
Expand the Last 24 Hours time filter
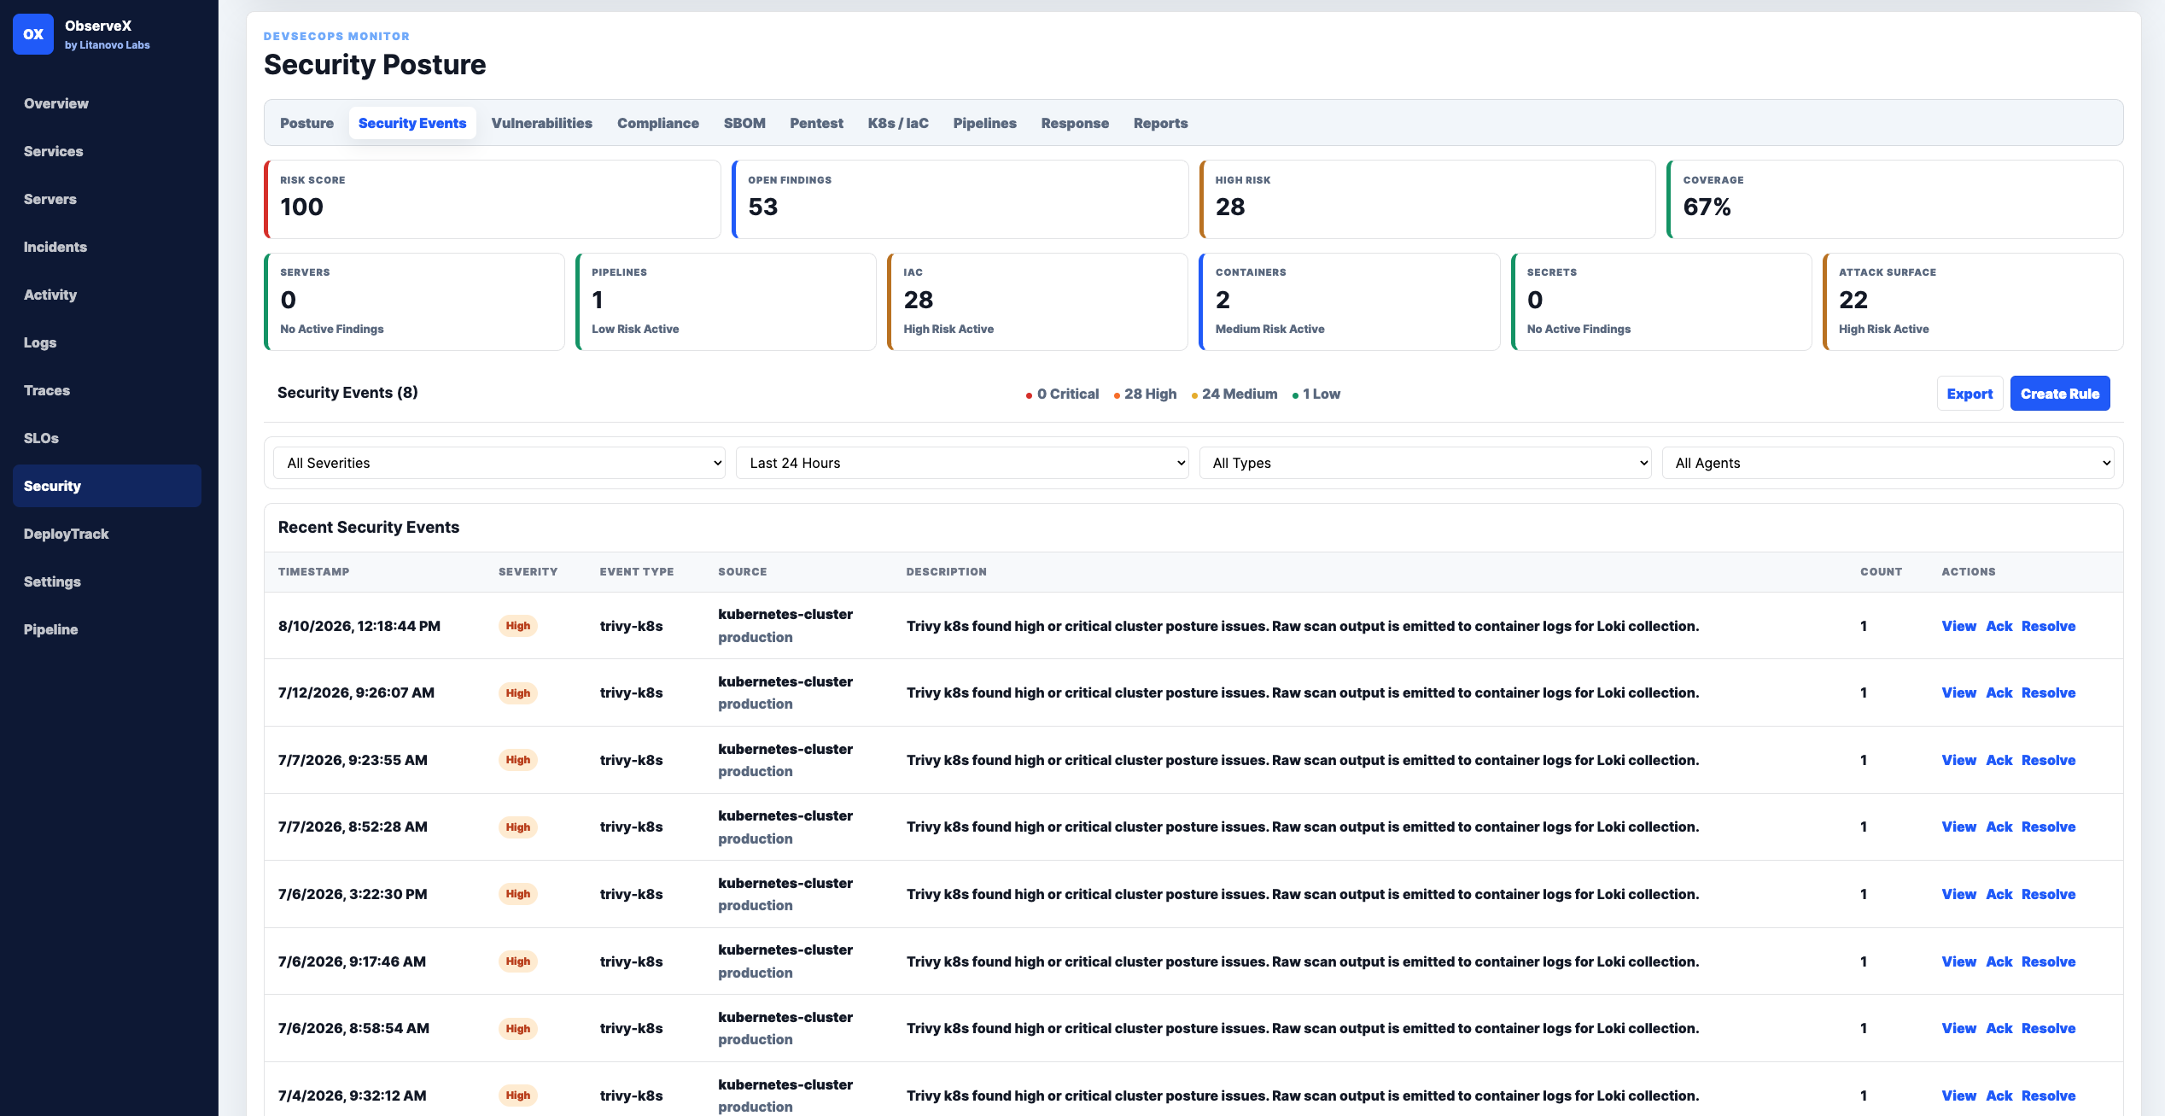click(962, 463)
